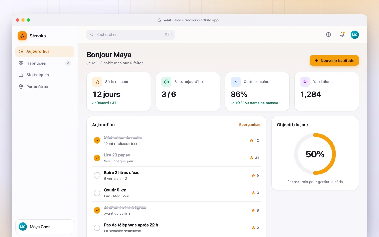Open the MC avatar in the top bar
Viewport: 379px width, 237px height.
tap(355, 35)
